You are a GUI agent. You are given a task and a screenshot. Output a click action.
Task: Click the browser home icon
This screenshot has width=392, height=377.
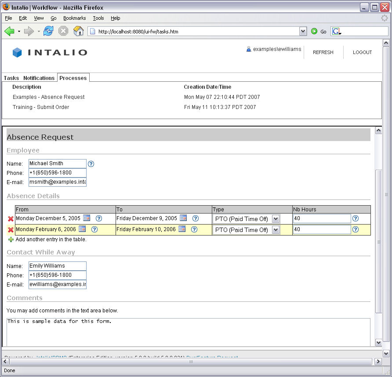pyautogui.click(x=78, y=31)
